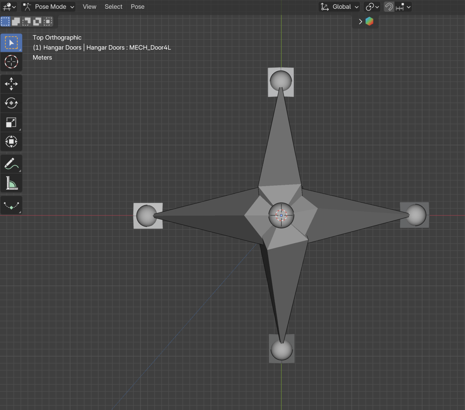Select the Breakdowner pose tool
Viewport: 465px width, 410px height.
pos(11,205)
